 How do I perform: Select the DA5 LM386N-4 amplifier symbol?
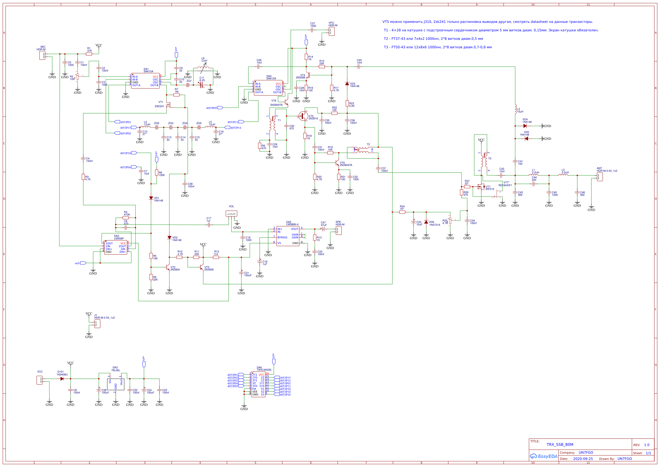point(288,236)
